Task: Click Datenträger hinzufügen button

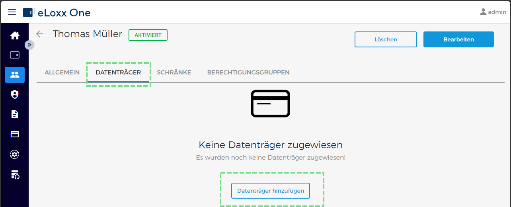Action: coord(271,191)
